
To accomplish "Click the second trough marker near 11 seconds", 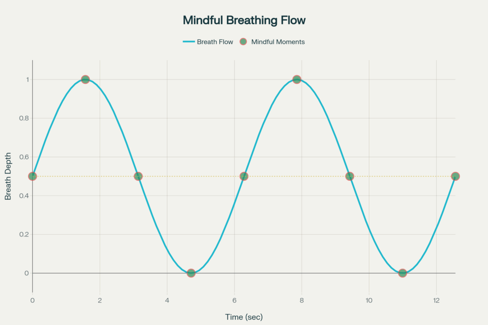I will tap(403, 273).
